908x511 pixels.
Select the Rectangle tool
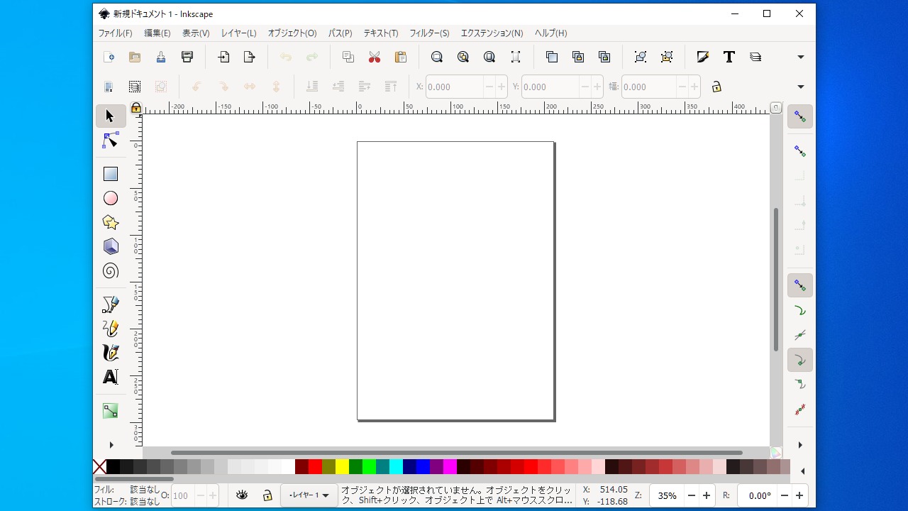point(110,174)
